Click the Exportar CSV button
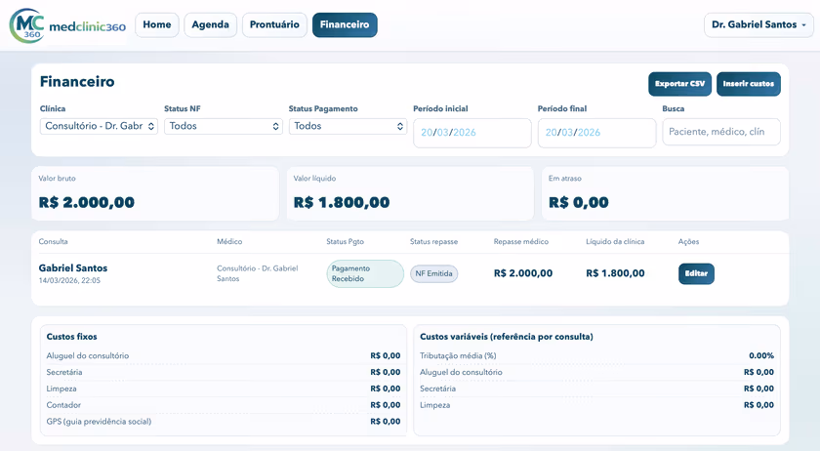820x451 pixels. pos(679,84)
